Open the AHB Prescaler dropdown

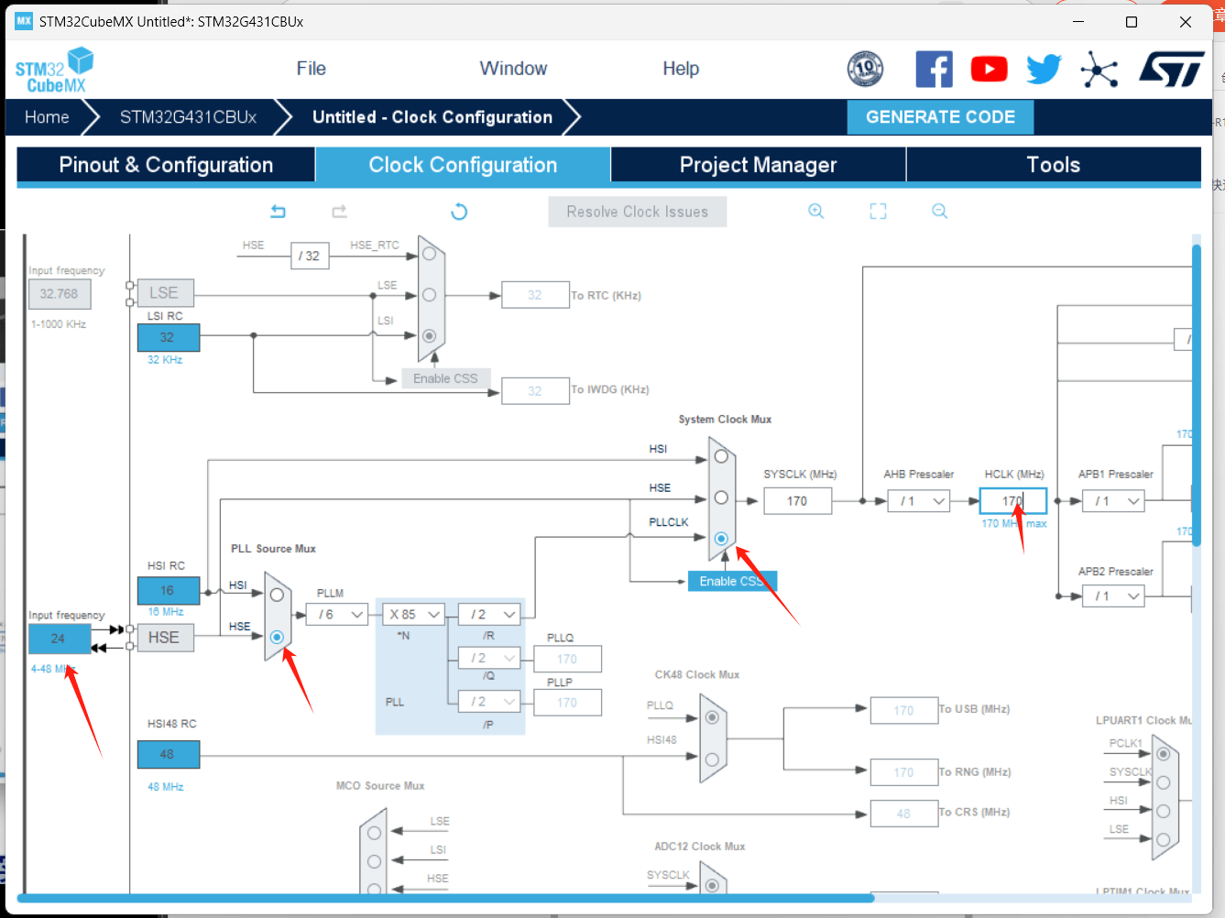coord(918,501)
